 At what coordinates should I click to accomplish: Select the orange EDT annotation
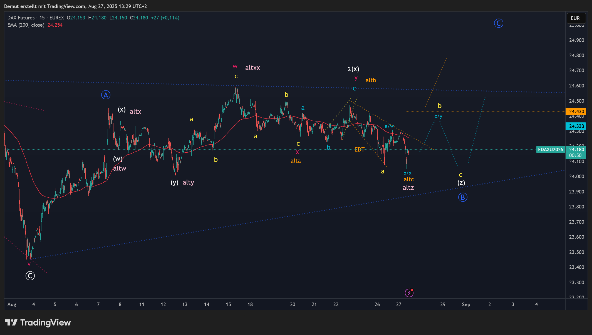pos(359,150)
